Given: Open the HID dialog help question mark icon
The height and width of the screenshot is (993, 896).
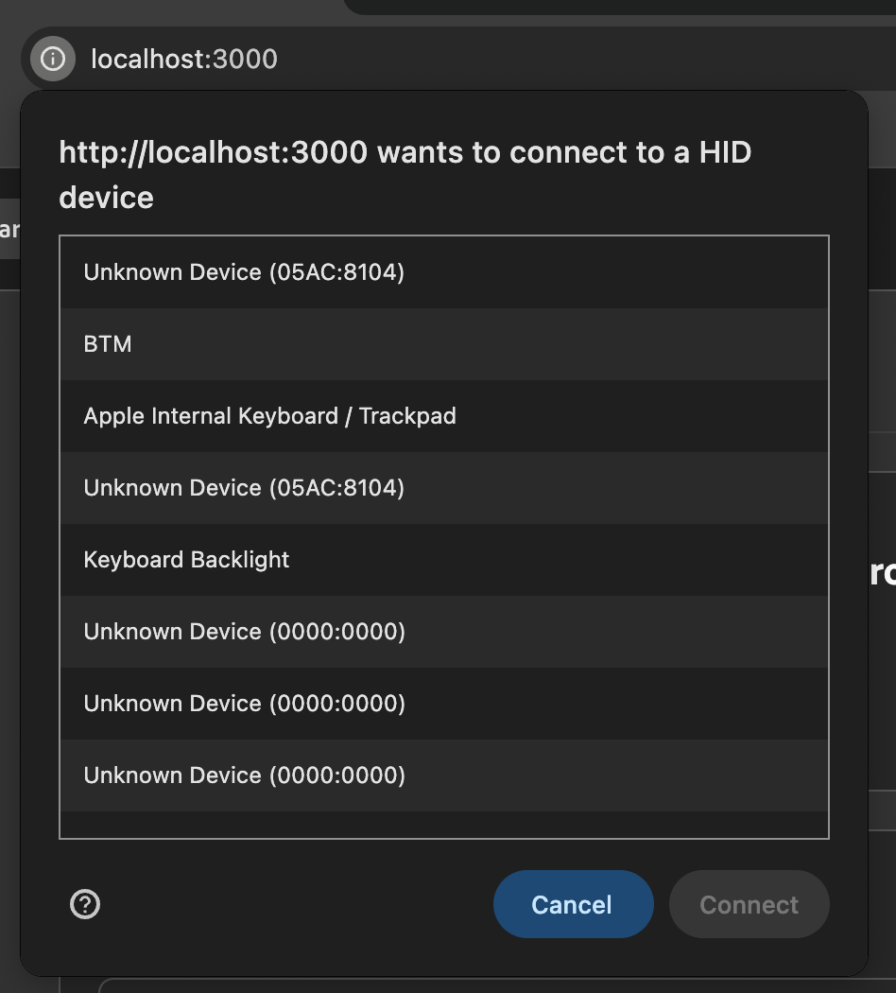Looking at the screenshot, I should [85, 904].
